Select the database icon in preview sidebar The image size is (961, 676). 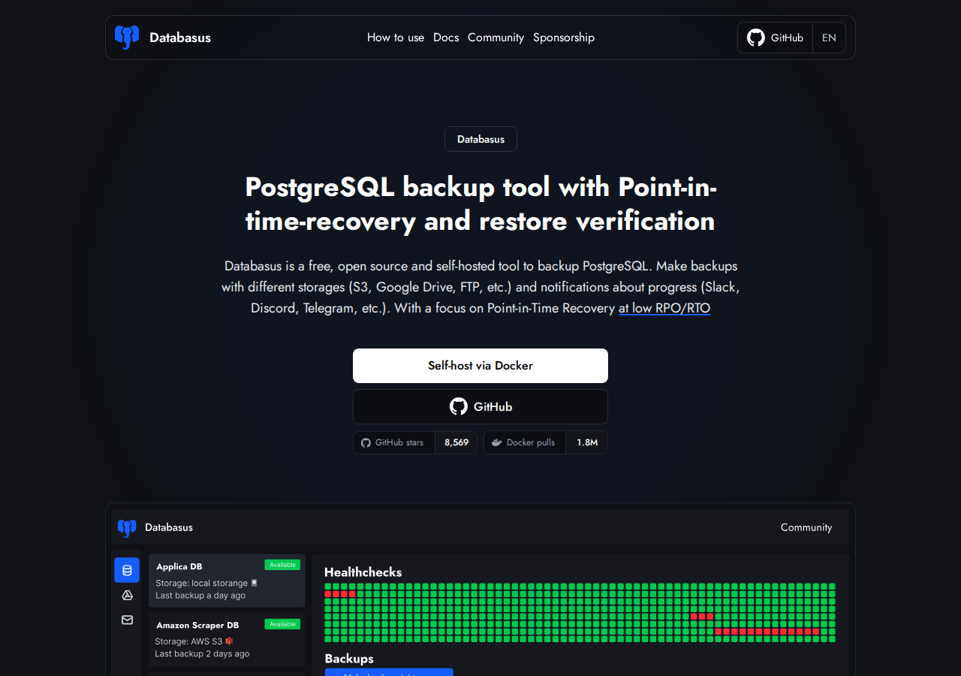click(x=127, y=570)
